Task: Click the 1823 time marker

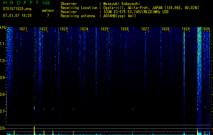Action: tap(64, 29)
